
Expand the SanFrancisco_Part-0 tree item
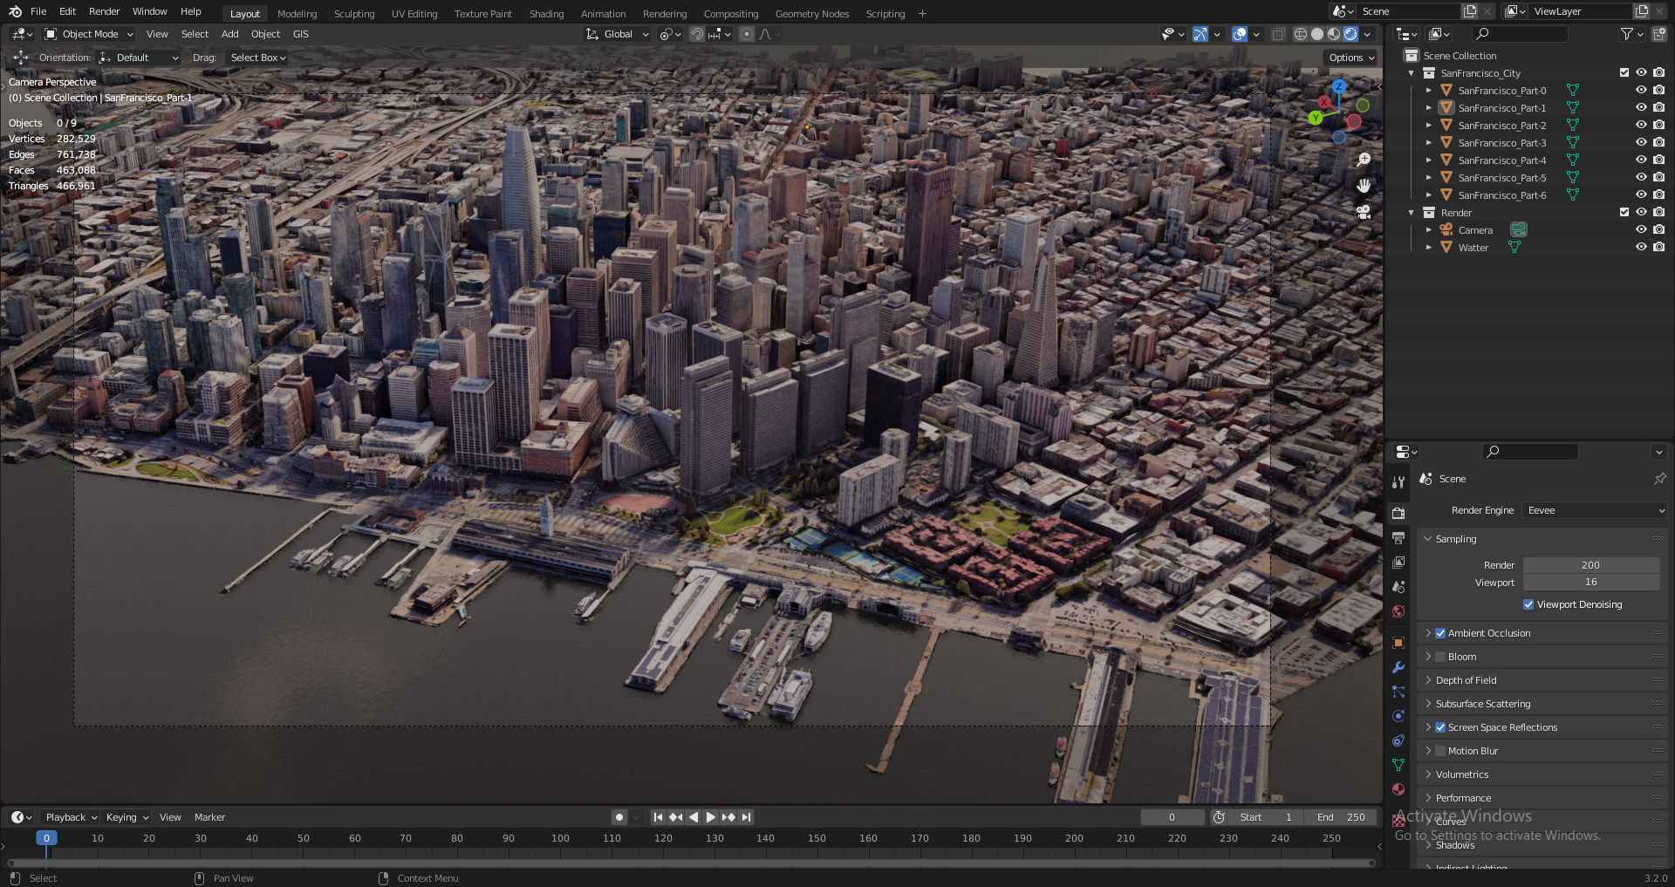(1429, 91)
